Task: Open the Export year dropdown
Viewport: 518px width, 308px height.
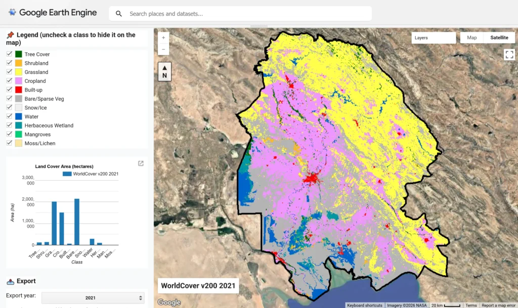Action: [x=93, y=298]
